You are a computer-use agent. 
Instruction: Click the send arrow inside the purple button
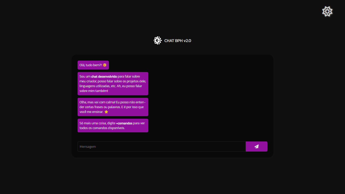[x=257, y=147]
